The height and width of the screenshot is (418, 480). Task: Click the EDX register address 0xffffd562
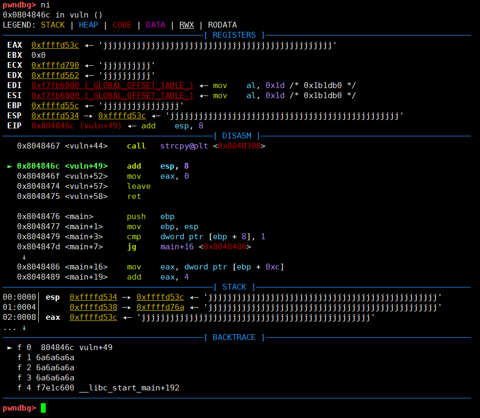(55, 75)
